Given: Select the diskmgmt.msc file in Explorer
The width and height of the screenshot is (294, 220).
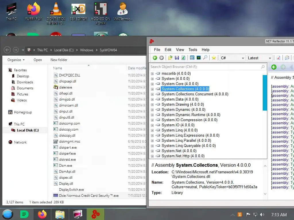Looking at the screenshot, I should click(69, 142).
